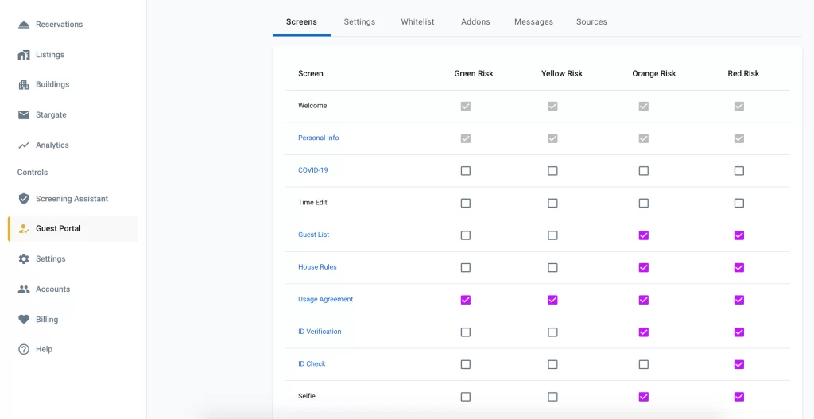The image size is (814, 419).
Task: Disable Usage Agreement for Yellow Risk
Action: coord(552,300)
